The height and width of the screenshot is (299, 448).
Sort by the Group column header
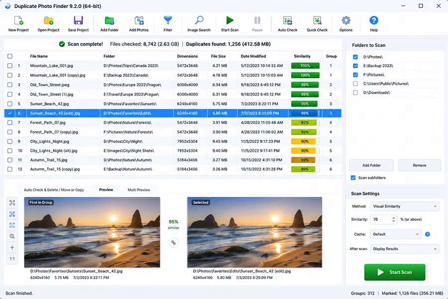coord(331,56)
